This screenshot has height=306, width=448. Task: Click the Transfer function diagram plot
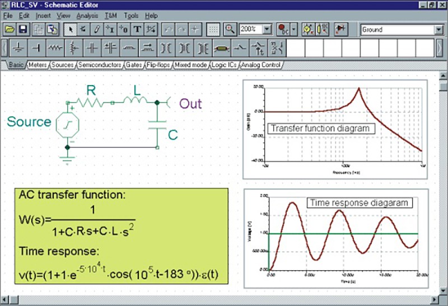335,129
